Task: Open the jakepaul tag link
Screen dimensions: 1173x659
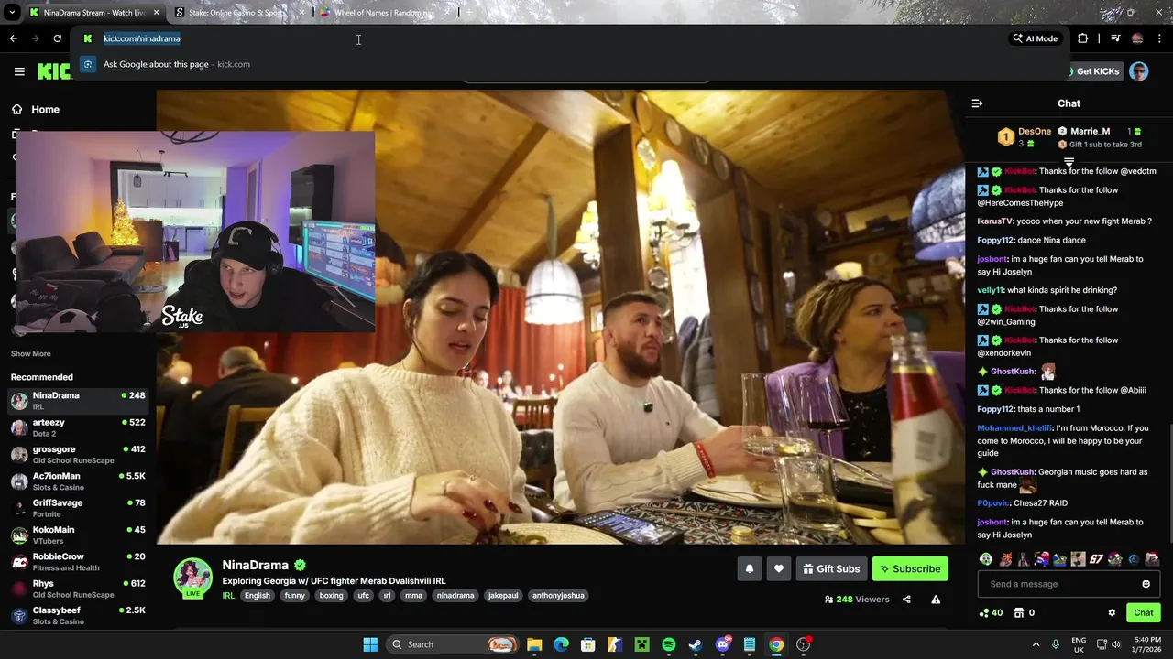Action: [x=503, y=596]
